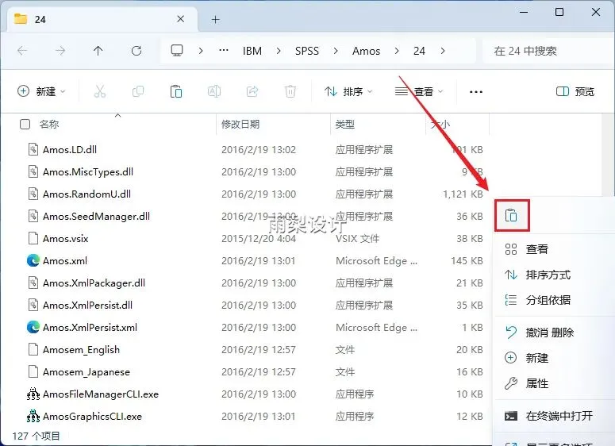Open the toolbar's three-dot more options
This screenshot has width=615, height=446.
pyautogui.click(x=476, y=92)
